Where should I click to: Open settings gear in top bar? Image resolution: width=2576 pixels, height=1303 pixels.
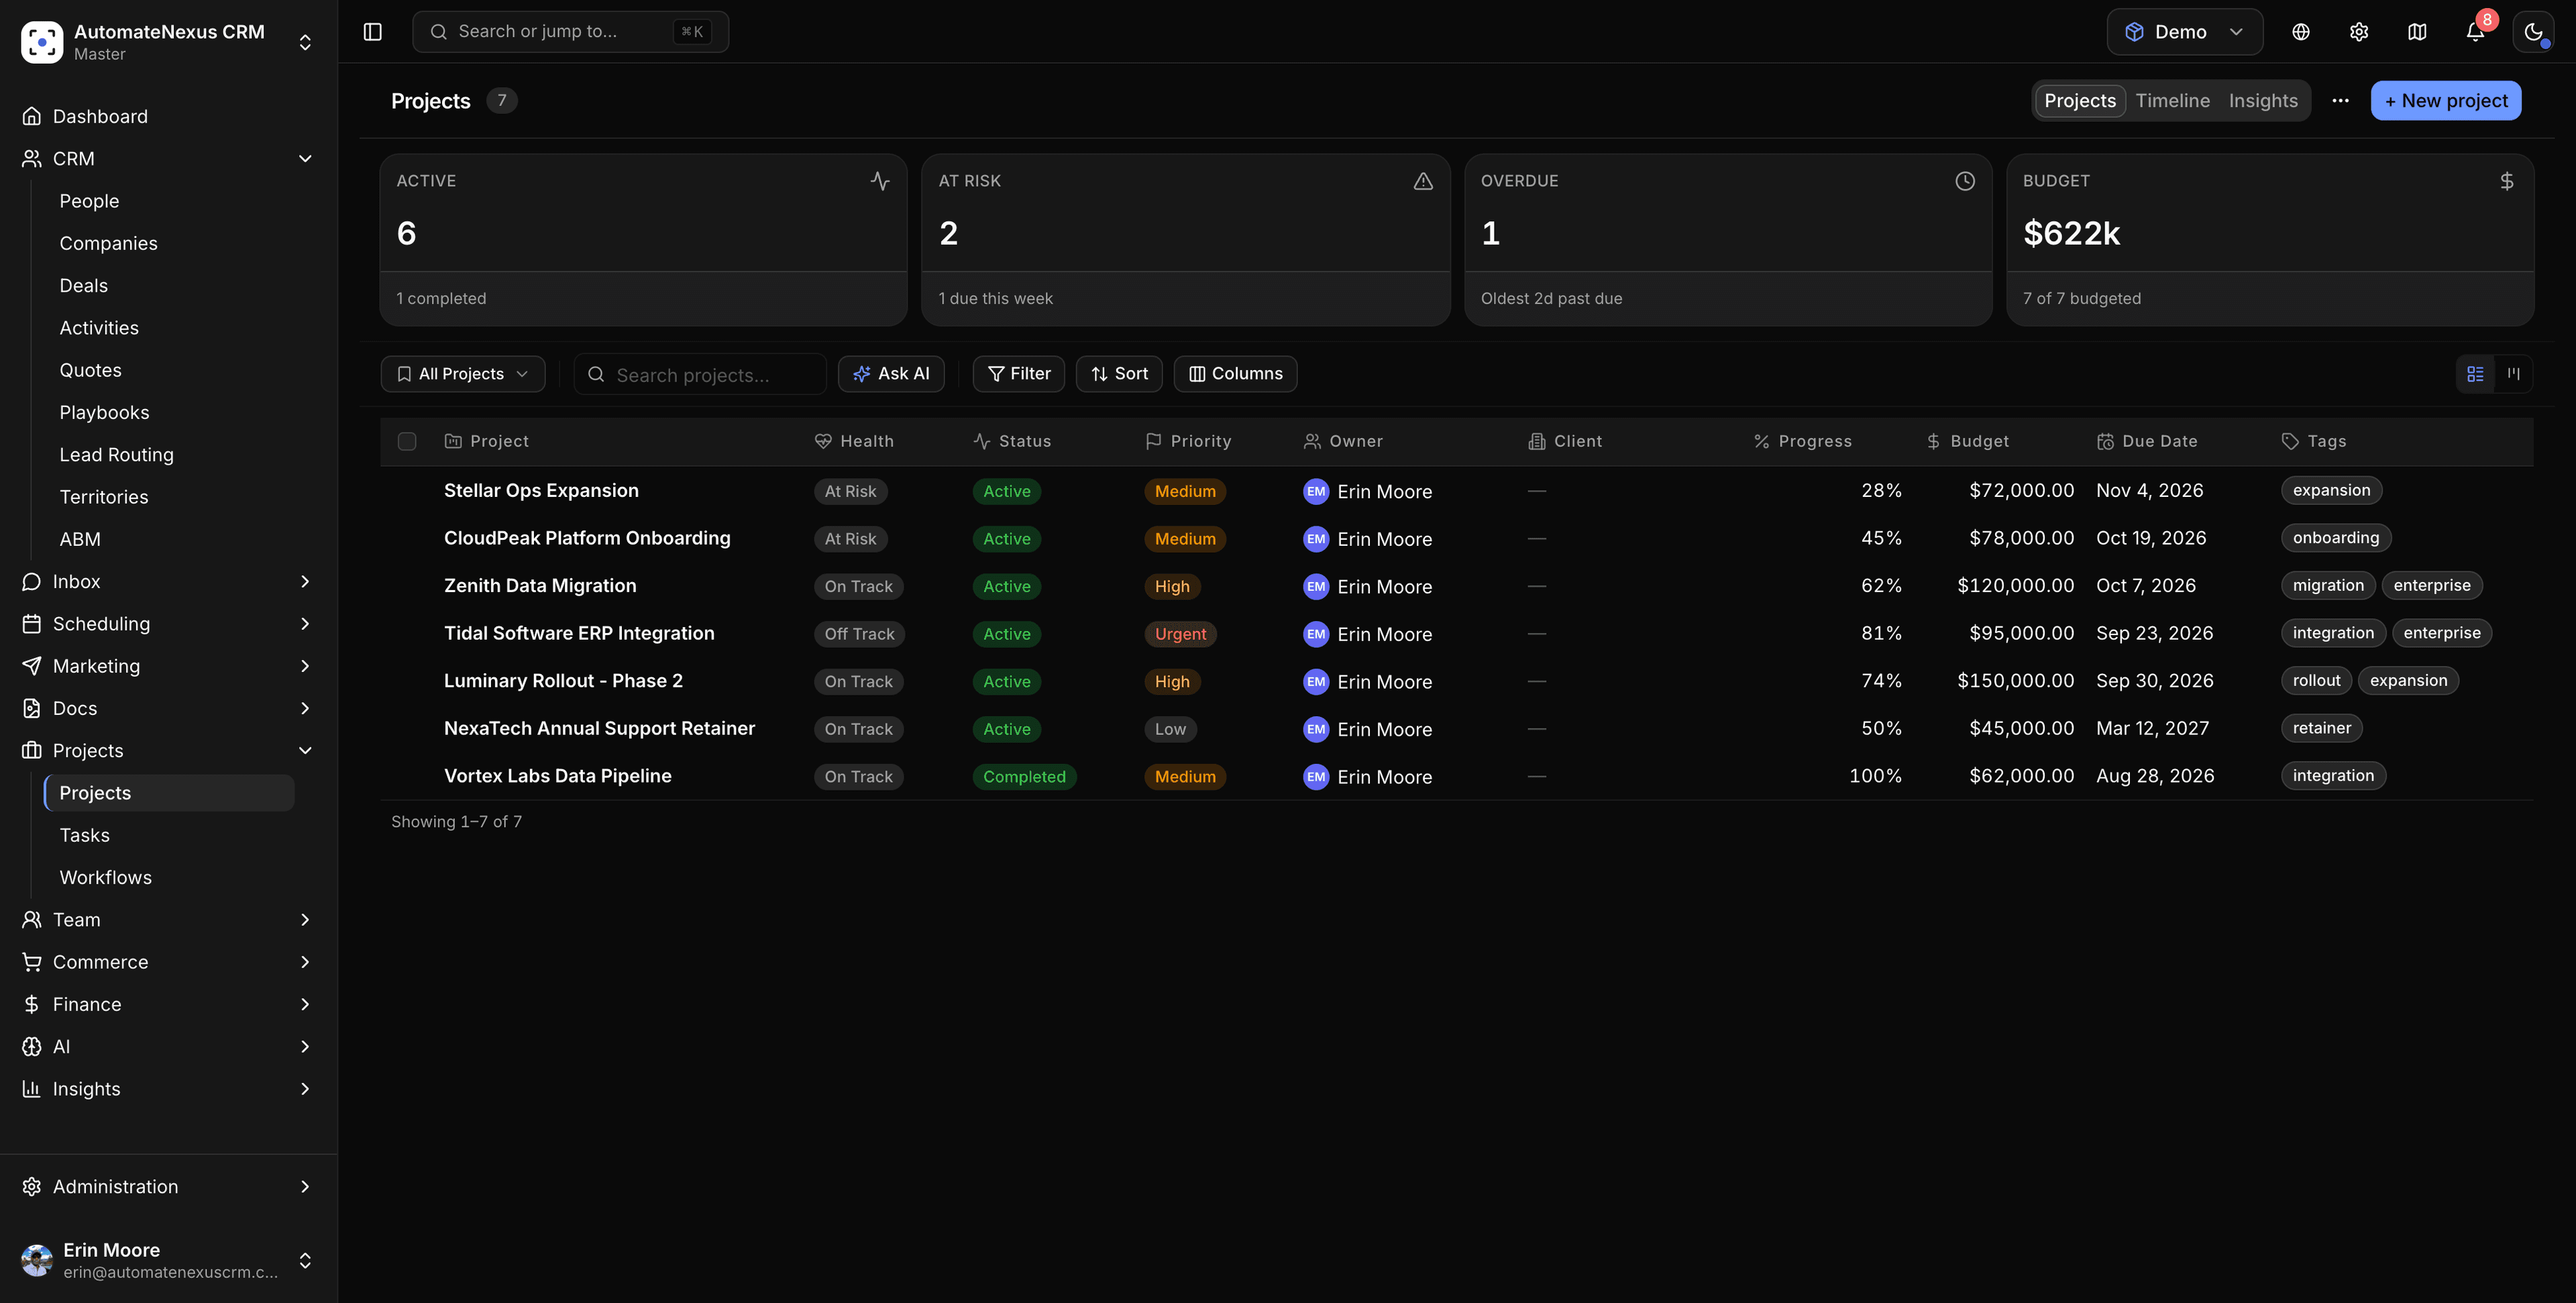[x=2358, y=32]
